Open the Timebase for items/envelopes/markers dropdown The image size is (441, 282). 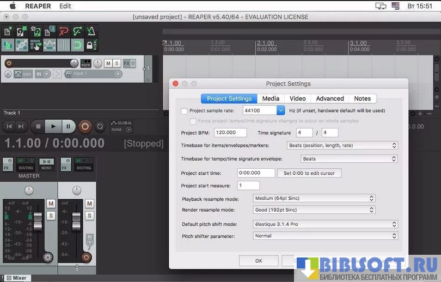click(342, 145)
